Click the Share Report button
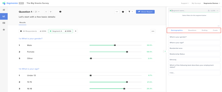Screen dimensions: 222x92 pos(145,12)
